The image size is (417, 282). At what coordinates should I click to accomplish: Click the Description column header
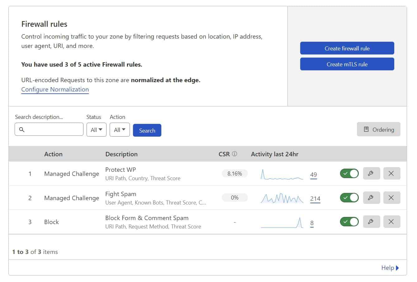121,154
